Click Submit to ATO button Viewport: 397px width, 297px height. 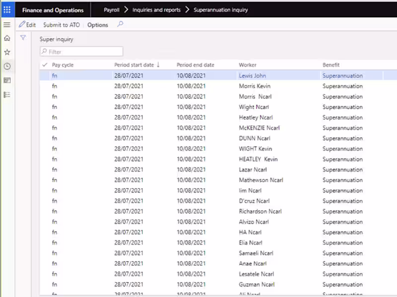(x=61, y=25)
